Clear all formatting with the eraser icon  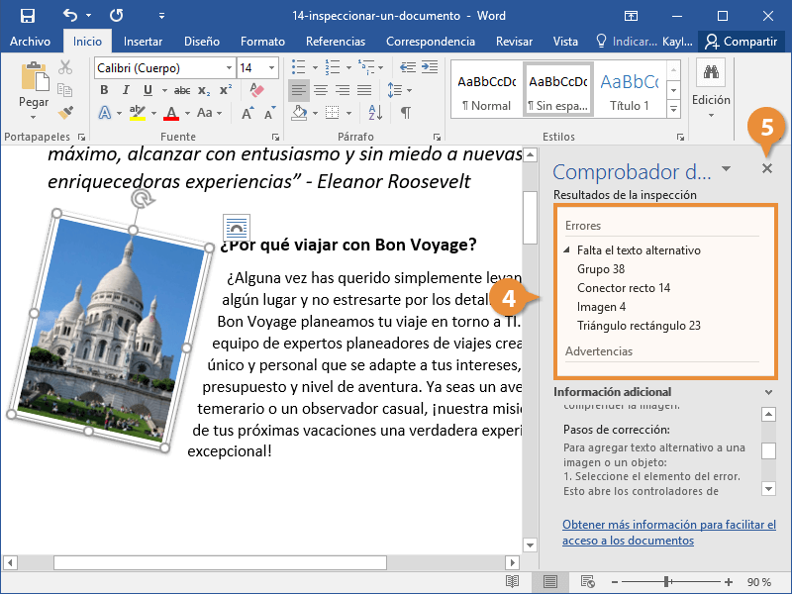click(x=257, y=90)
